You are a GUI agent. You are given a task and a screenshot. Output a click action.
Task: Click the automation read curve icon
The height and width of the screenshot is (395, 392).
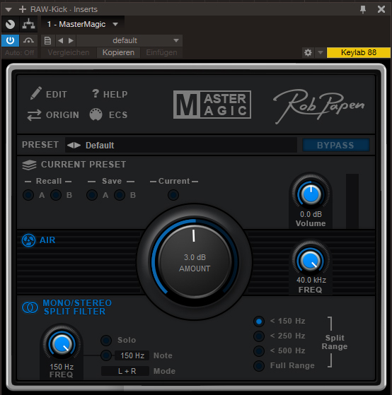[x=28, y=40]
